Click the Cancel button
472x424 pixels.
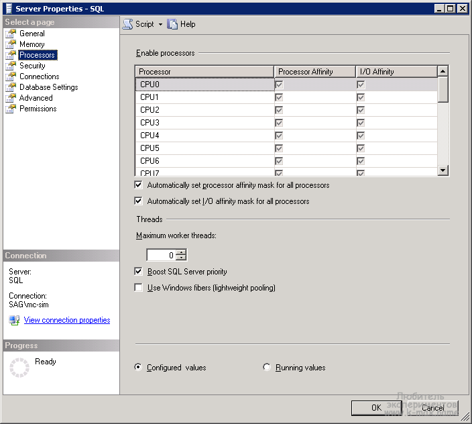click(x=433, y=408)
